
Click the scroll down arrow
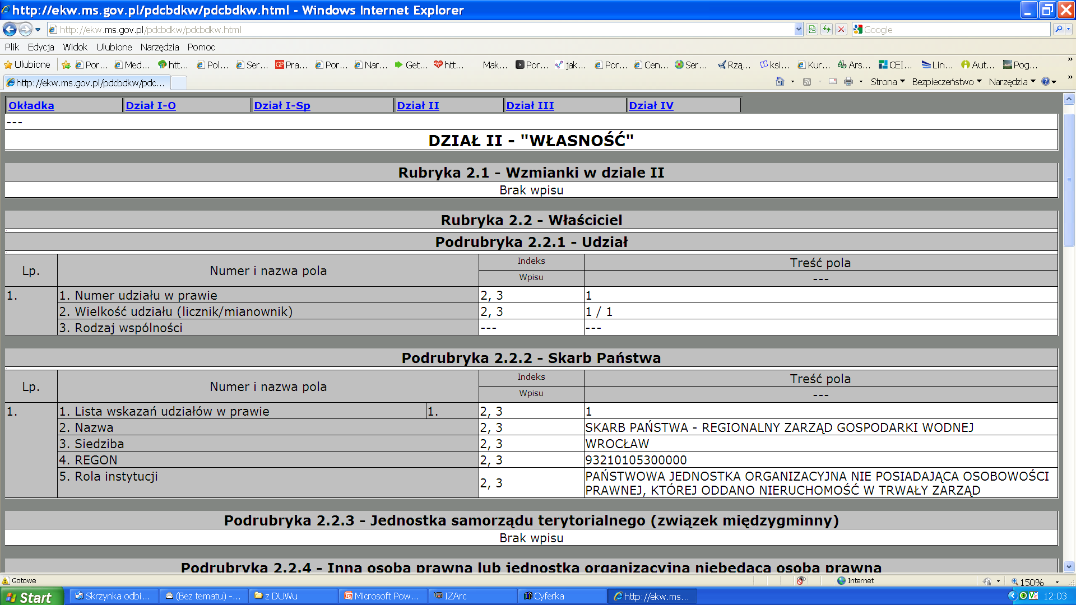1069,566
